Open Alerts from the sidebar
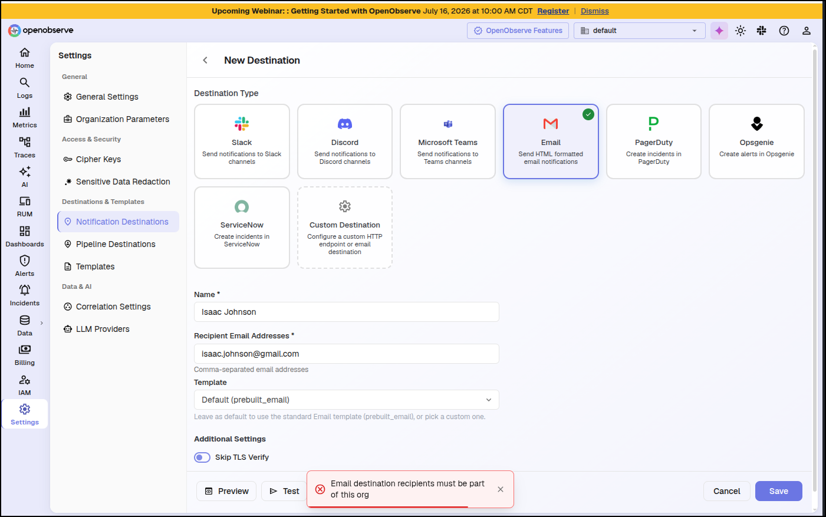Viewport: 826px width, 517px height. [x=25, y=266]
